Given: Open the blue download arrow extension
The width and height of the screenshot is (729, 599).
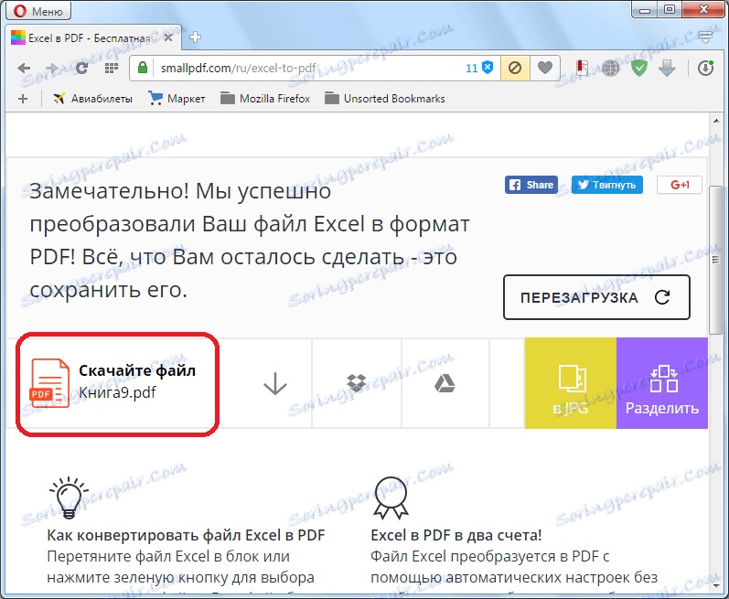Looking at the screenshot, I should point(667,69).
